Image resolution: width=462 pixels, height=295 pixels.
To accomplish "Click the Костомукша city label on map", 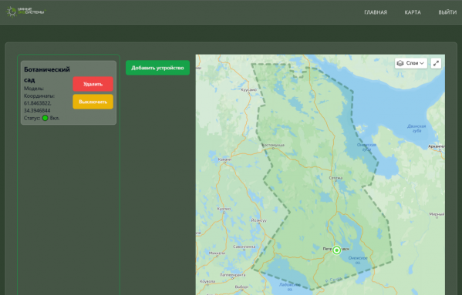I will click(x=273, y=145).
